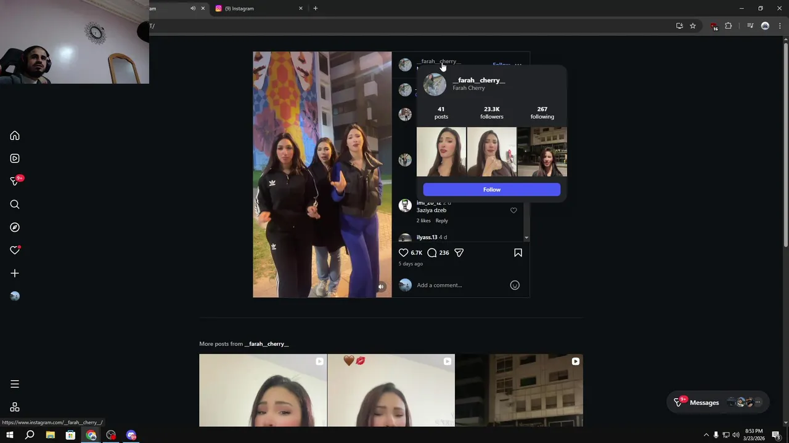Viewport: 789px width, 443px height.
Task: Install app icon in address bar
Action: click(679, 26)
